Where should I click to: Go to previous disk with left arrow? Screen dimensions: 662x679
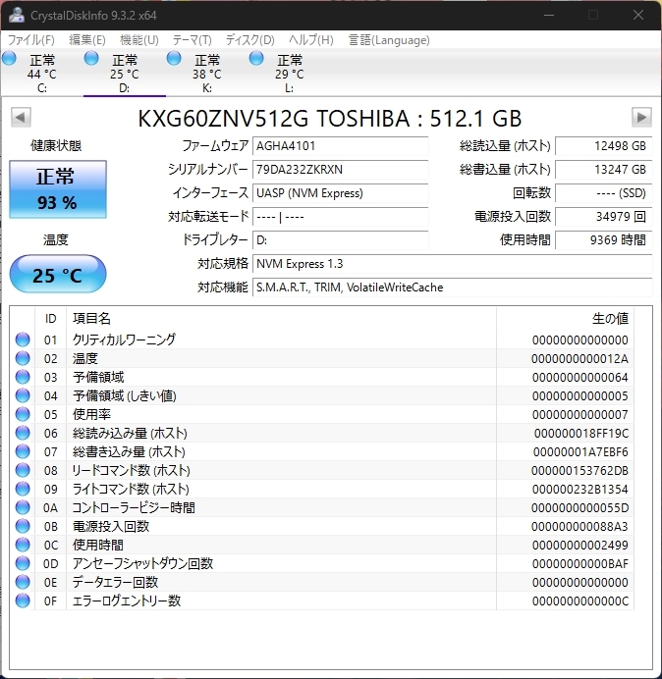[20, 118]
